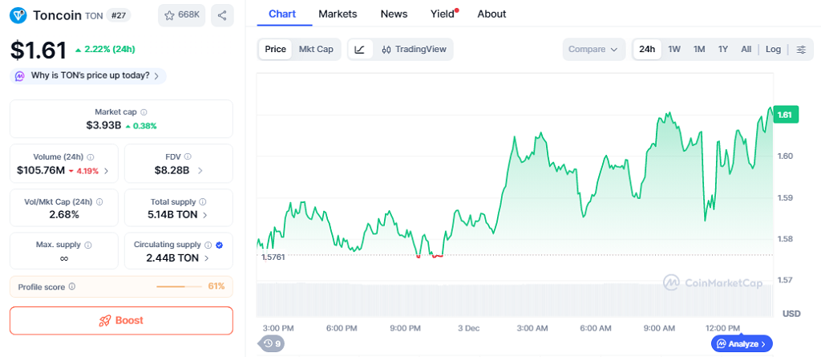Expand Volume (24h) details chevron
The width and height of the screenshot is (821, 357).
coord(106,170)
